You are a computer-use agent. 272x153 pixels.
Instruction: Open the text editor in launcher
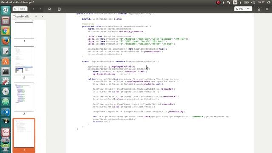tap(6, 51)
